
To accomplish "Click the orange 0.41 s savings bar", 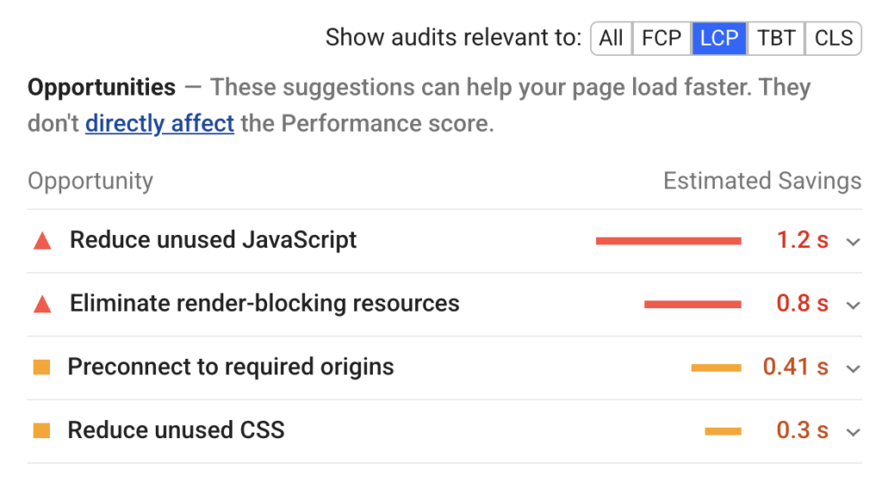I will (x=716, y=368).
